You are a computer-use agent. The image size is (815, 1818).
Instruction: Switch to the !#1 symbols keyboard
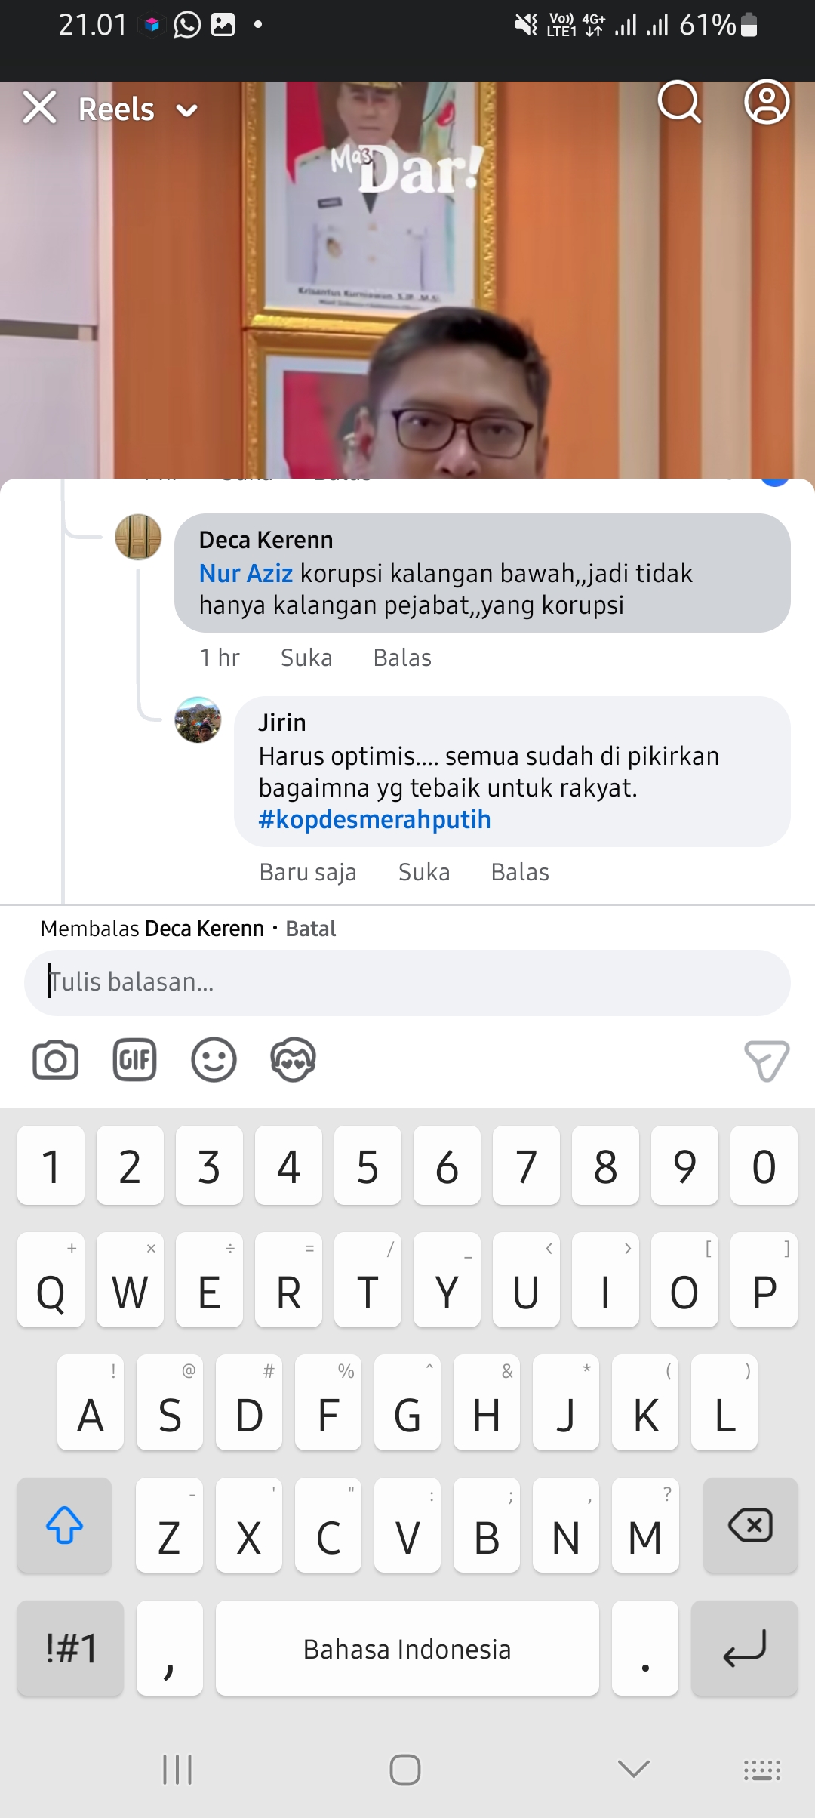pos(71,1648)
